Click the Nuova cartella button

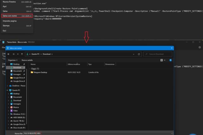(27, 60)
